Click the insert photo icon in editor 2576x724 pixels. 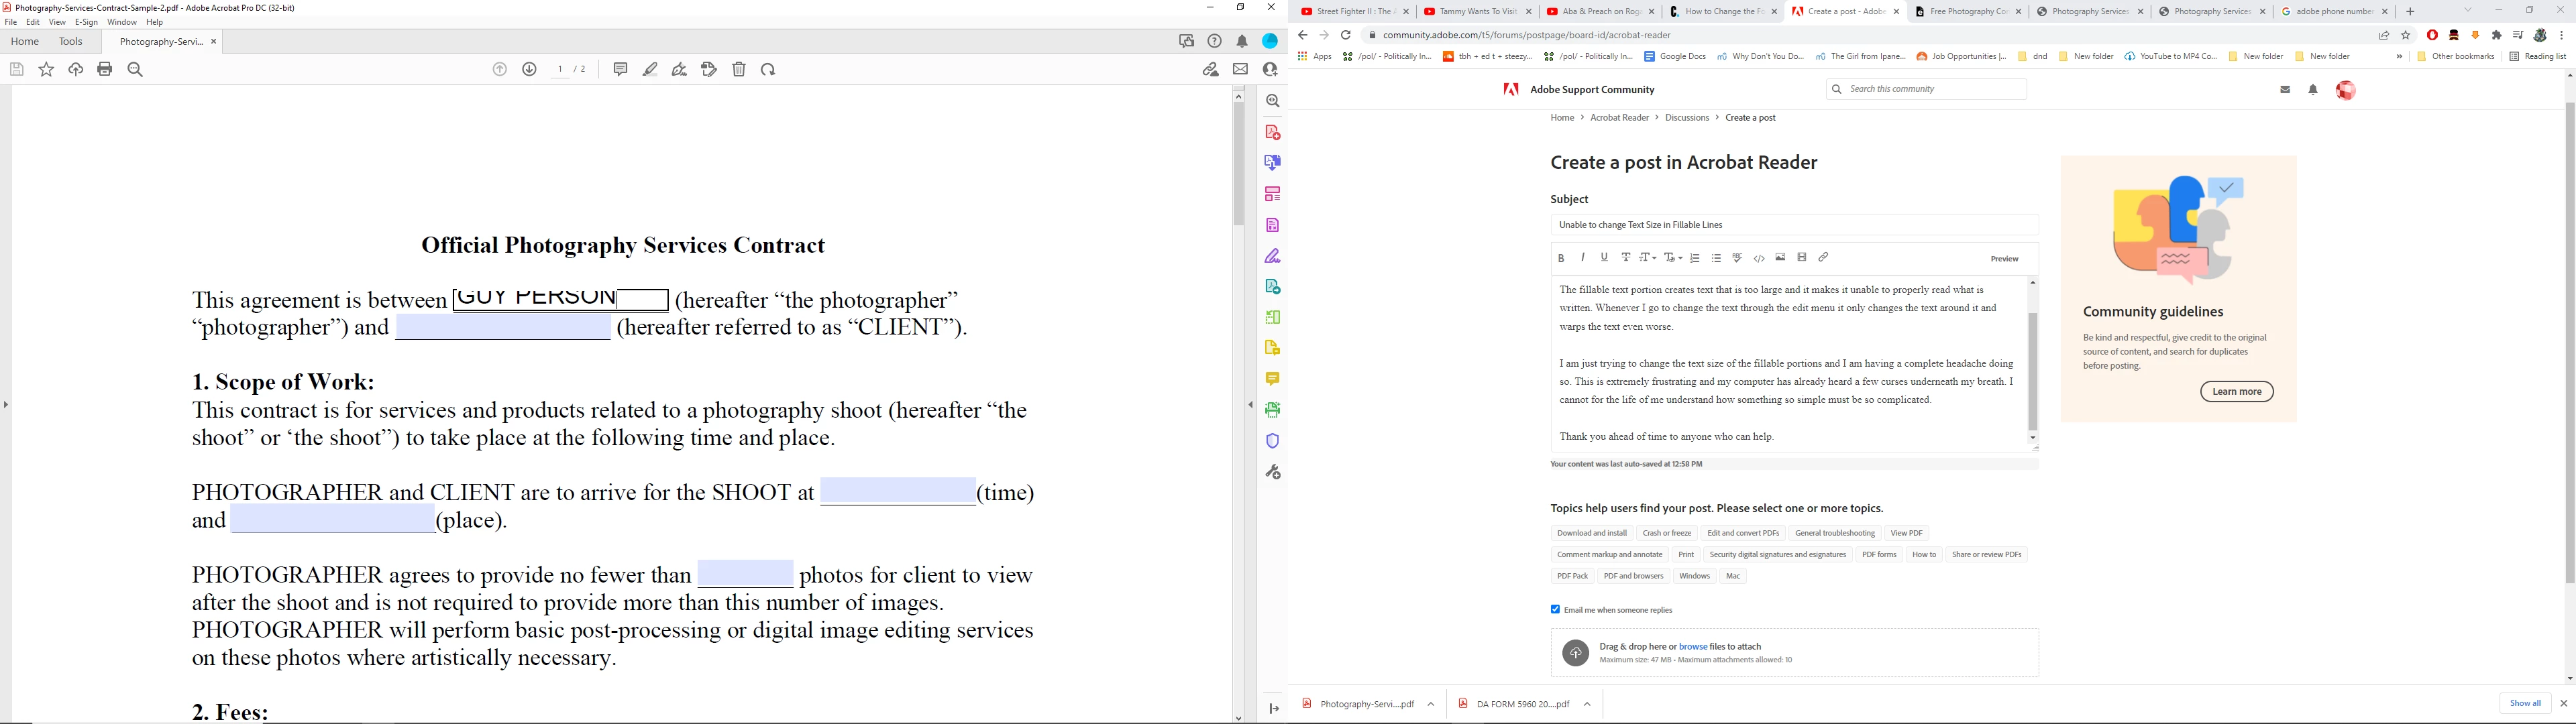coord(1780,258)
